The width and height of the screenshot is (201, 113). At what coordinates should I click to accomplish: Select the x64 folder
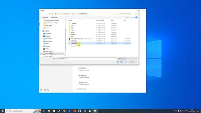click(x=72, y=36)
